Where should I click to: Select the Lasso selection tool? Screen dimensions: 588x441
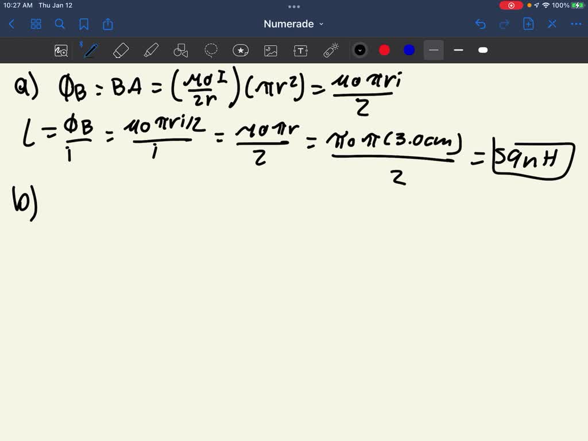tap(211, 51)
